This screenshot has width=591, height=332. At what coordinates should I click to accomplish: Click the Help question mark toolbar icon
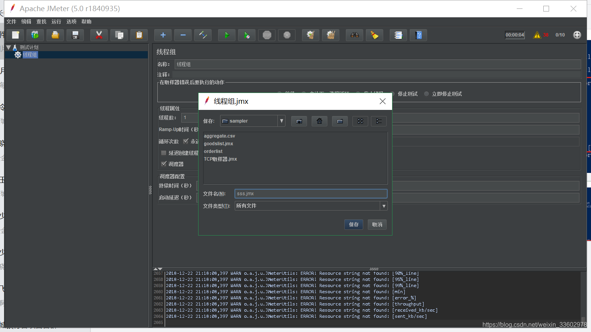tap(419, 35)
